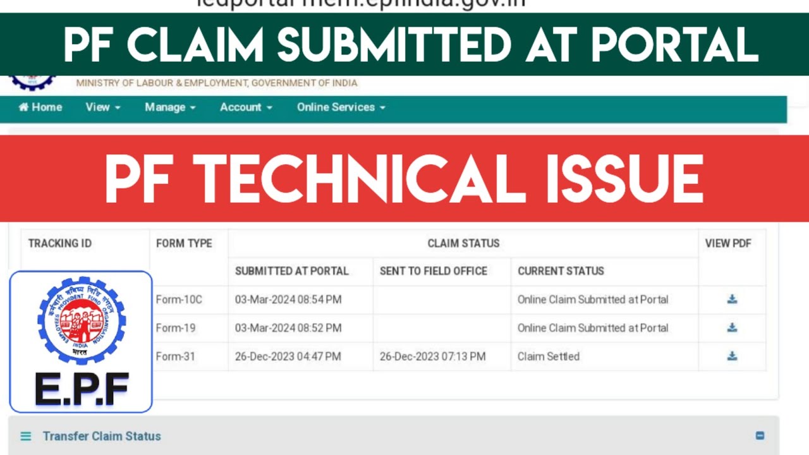809x455 pixels.
Task: Click the EPF logo thumbnail
Action: pos(81,342)
